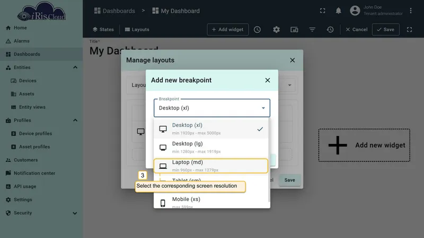
Task: Open the Layouts toolbar button
Action: click(137, 30)
